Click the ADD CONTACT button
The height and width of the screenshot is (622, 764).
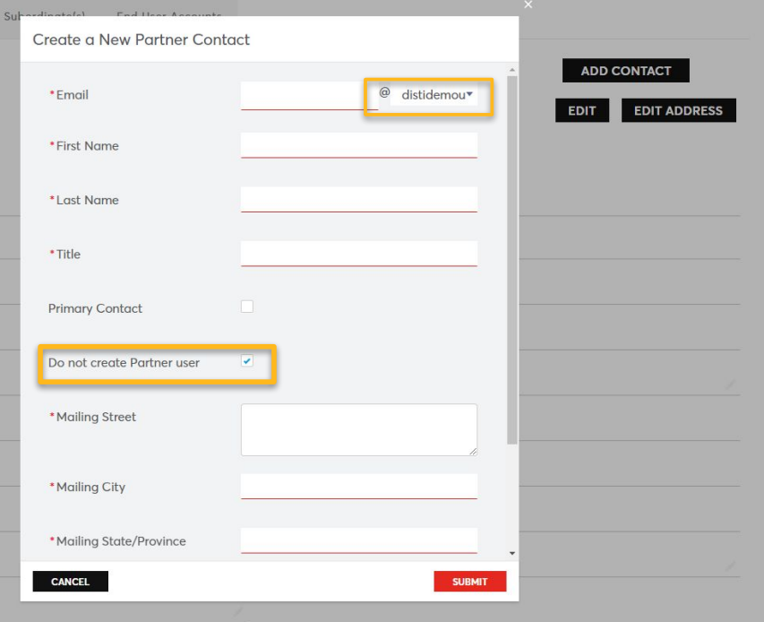tap(626, 71)
